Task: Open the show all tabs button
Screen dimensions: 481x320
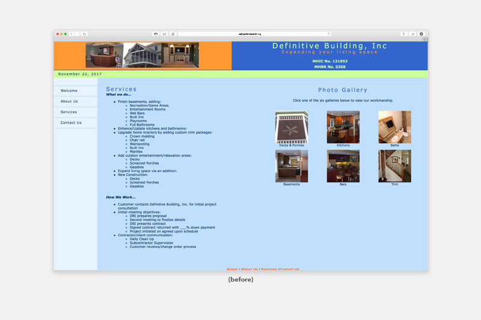Action: click(412, 34)
